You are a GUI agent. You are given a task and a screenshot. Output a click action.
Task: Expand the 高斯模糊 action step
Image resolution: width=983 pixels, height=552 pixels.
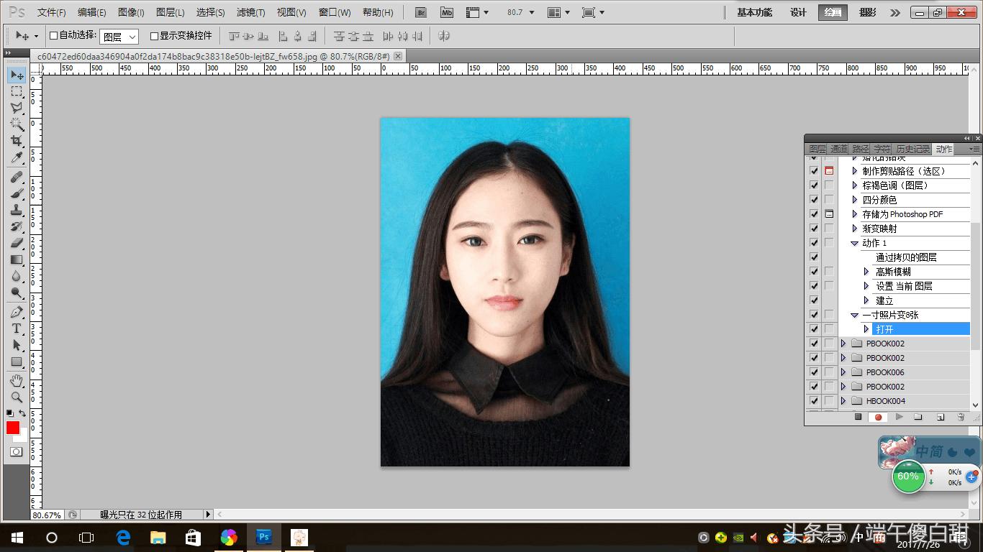[x=866, y=272]
